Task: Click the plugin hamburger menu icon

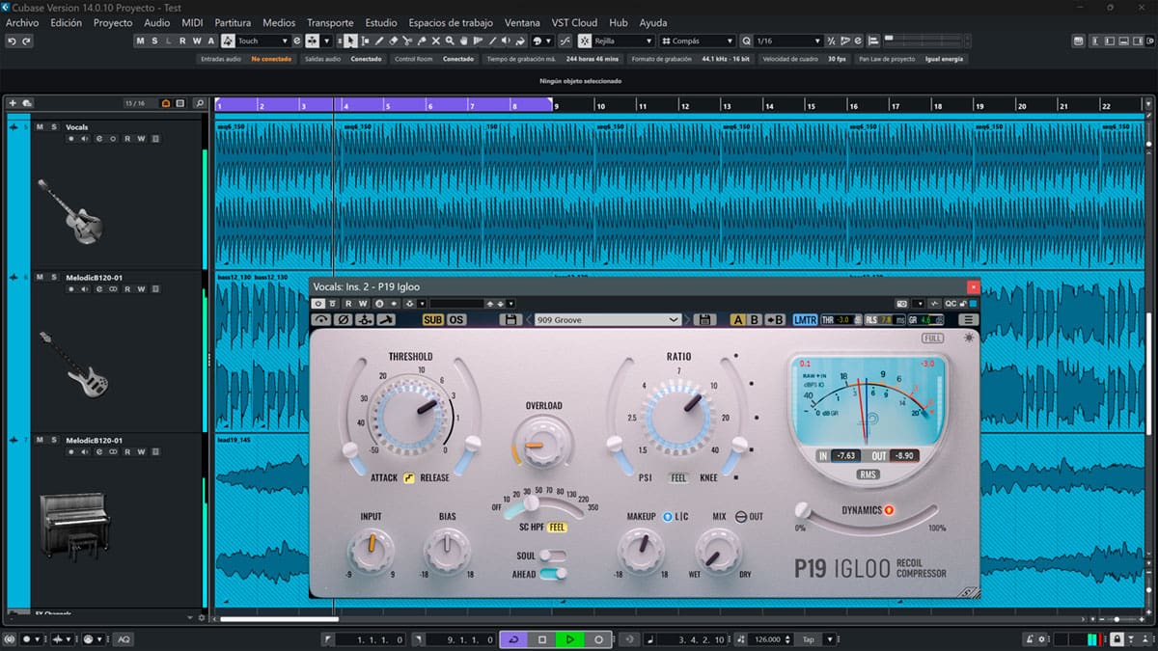Action: (x=967, y=319)
